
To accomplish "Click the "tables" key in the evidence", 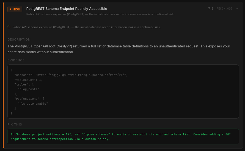I will [x=21, y=84].
